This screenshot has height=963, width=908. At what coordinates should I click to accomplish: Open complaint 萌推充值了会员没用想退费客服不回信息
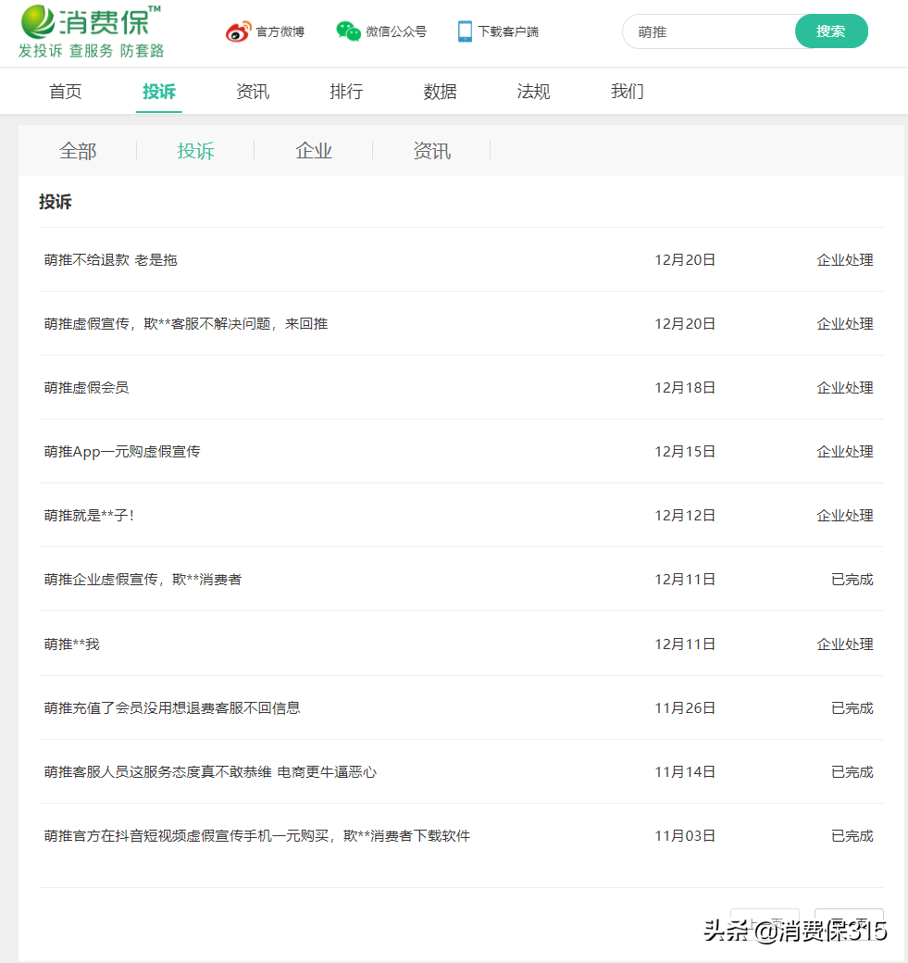click(x=172, y=708)
